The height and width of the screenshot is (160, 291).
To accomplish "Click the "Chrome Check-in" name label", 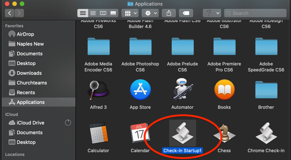I will (266, 151).
